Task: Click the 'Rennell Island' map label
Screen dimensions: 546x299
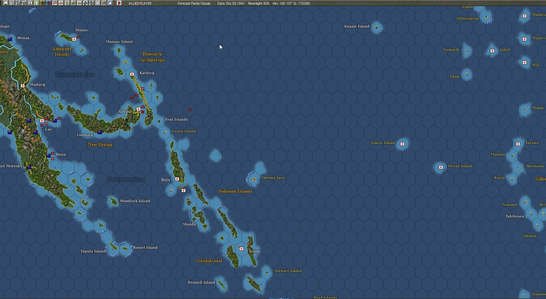Action: (201, 282)
